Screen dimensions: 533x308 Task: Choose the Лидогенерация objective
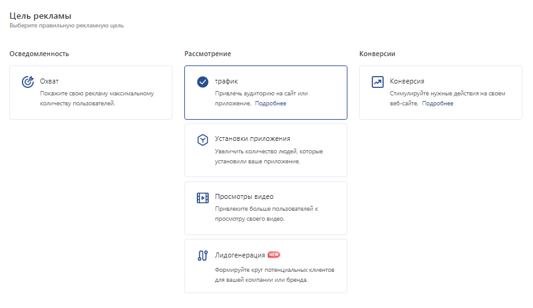point(266,266)
